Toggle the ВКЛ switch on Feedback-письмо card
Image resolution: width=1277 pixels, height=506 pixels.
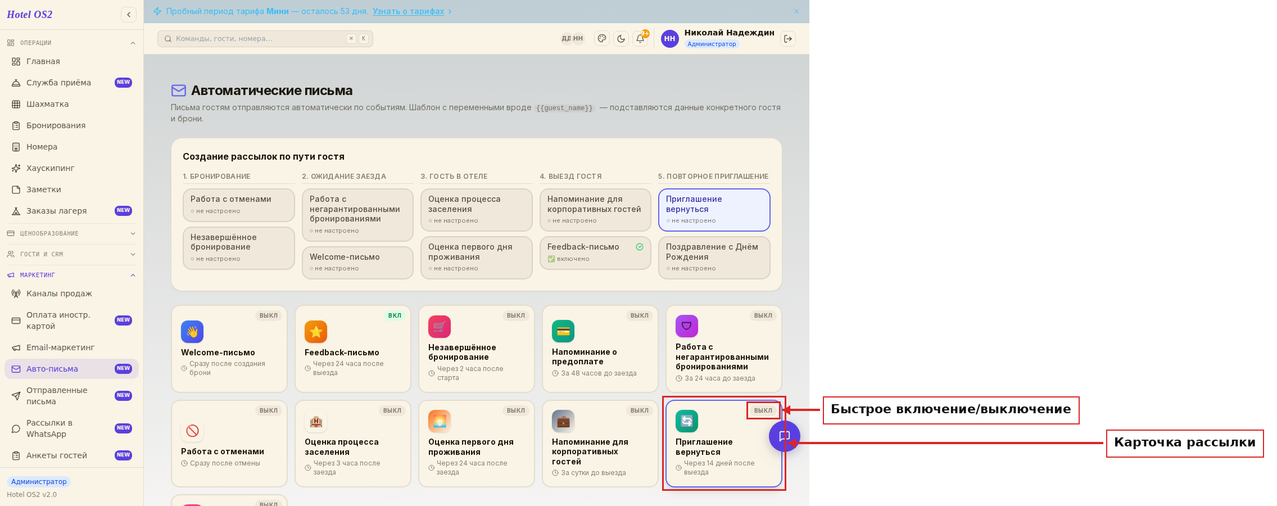pyautogui.click(x=395, y=315)
